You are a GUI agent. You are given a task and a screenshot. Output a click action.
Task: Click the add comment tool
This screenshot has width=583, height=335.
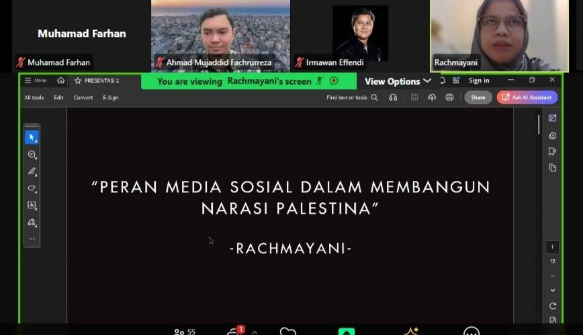click(32, 155)
